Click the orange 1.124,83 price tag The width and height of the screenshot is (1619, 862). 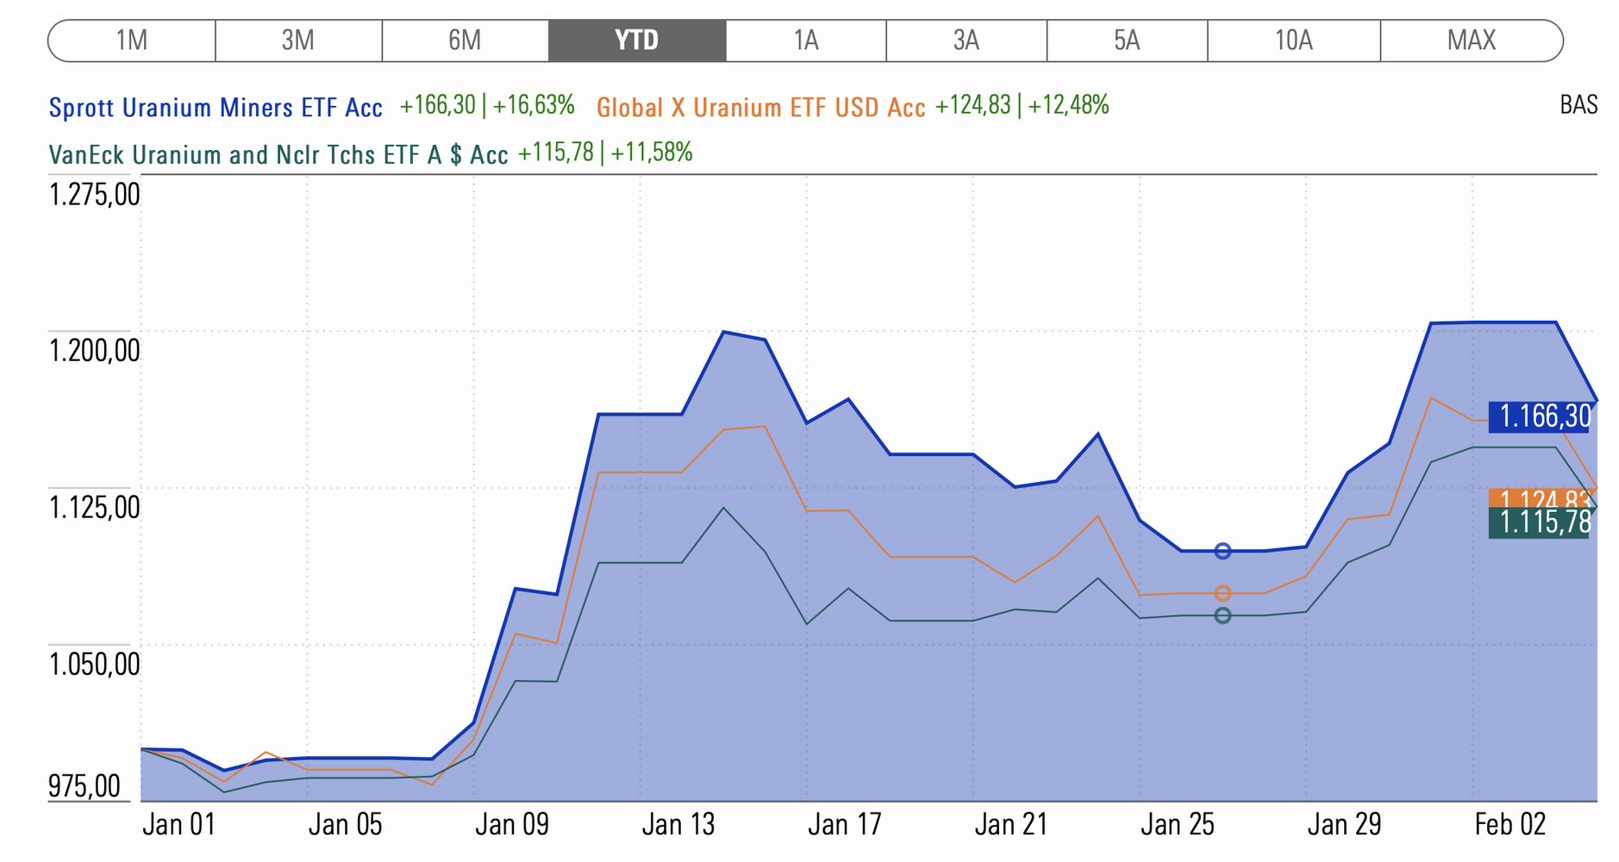click(x=1540, y=497)
